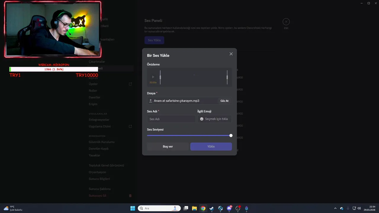Image resolution: width=379 pixels, height=213 pixels.
Task: Click the Boş ver cancel button
Action: [168, 146]
